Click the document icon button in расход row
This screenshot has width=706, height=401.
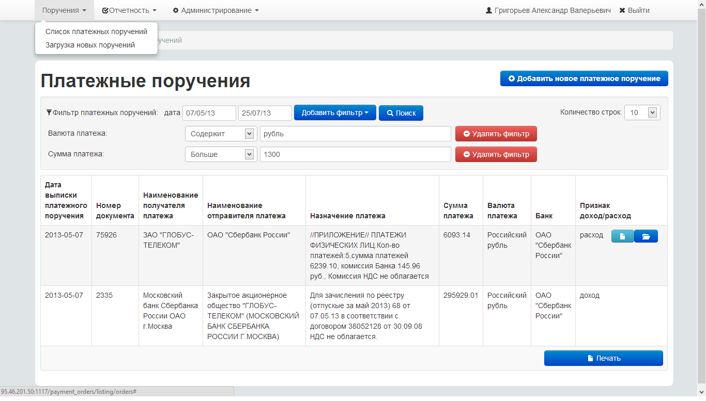coord(622,236)
